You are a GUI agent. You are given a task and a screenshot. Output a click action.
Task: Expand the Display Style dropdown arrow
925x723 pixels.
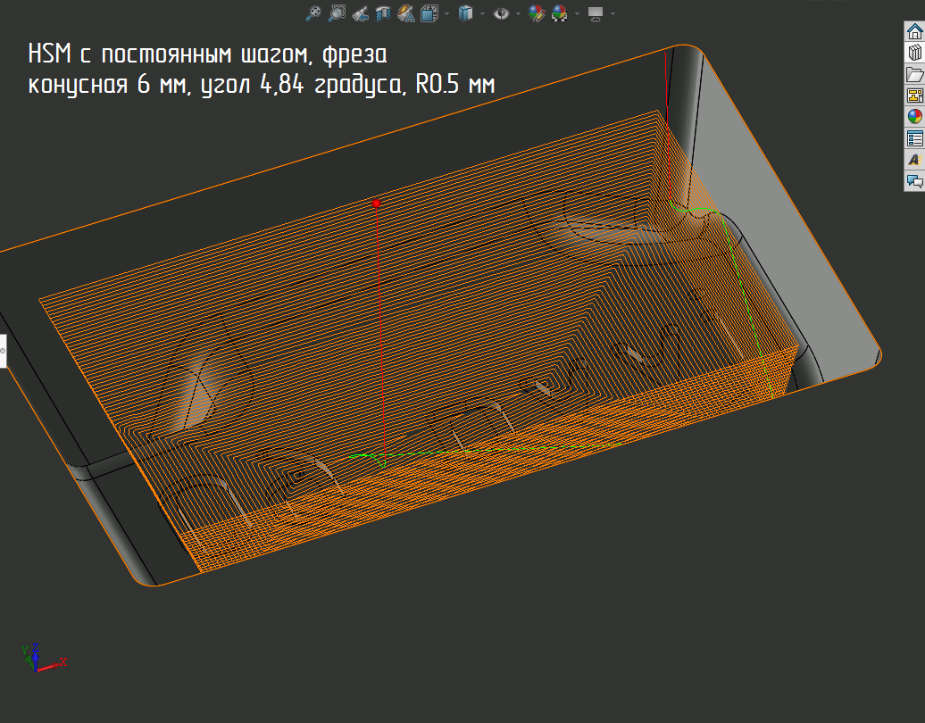coord(482,13)
